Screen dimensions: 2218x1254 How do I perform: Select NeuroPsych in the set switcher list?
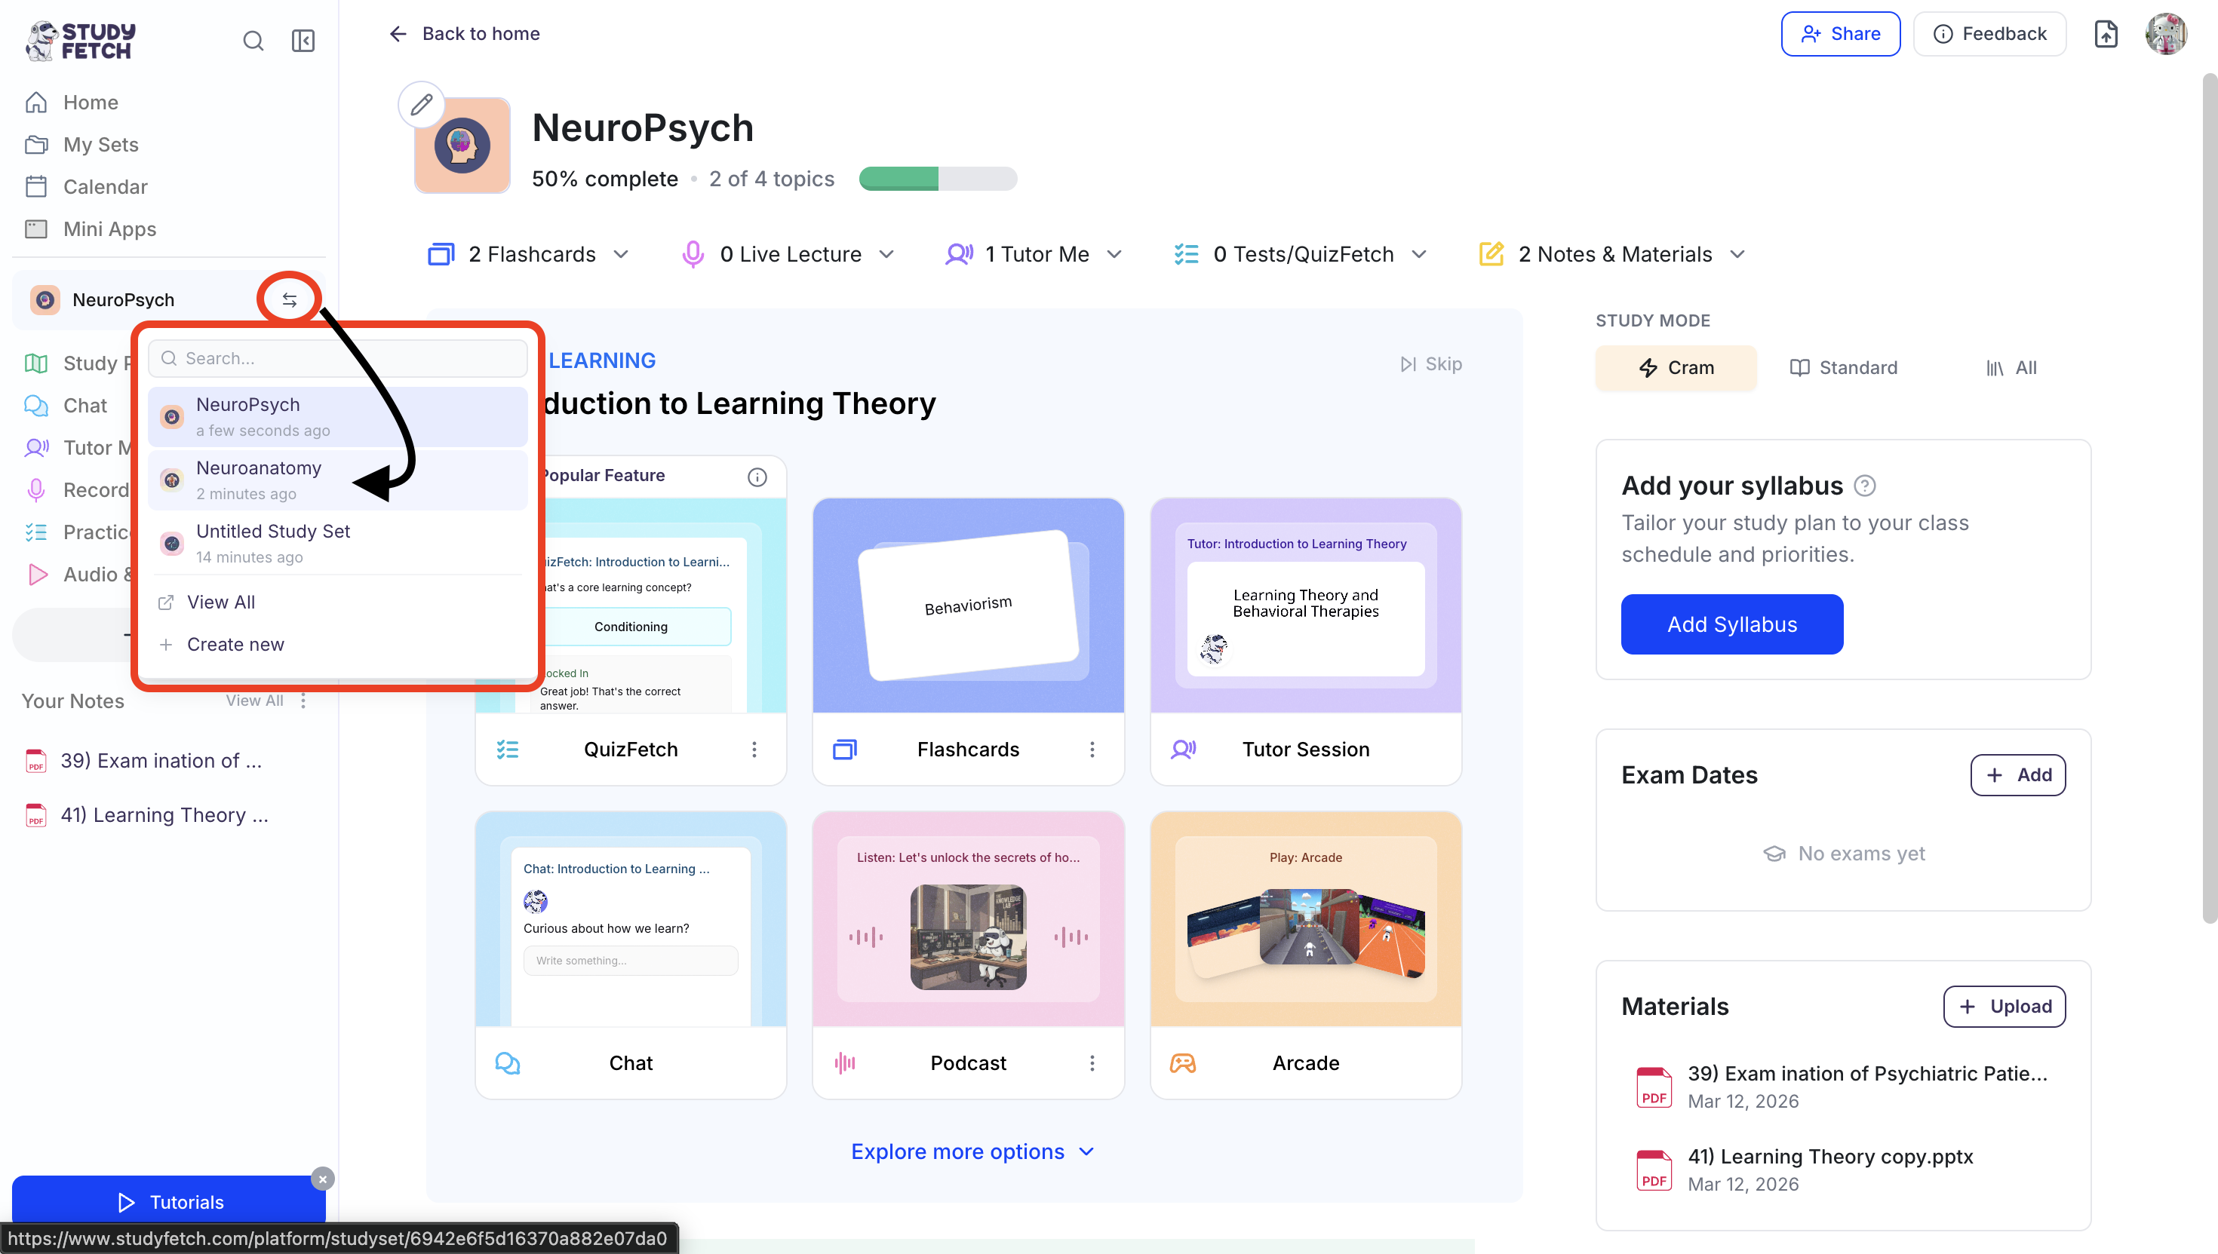point(338,417)
